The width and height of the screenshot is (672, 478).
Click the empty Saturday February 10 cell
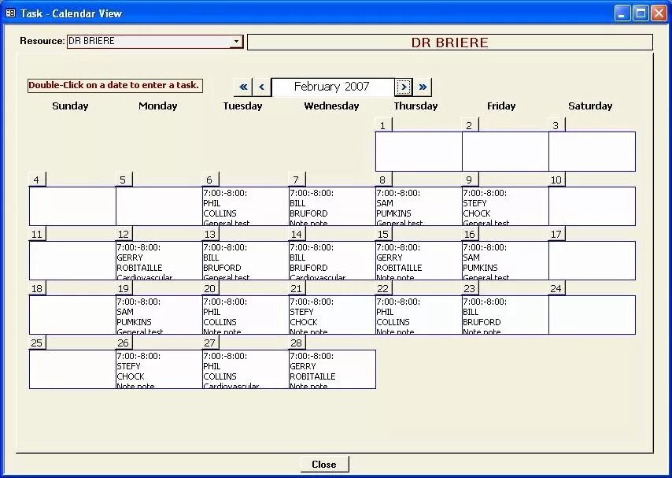(x=592, y=206)
